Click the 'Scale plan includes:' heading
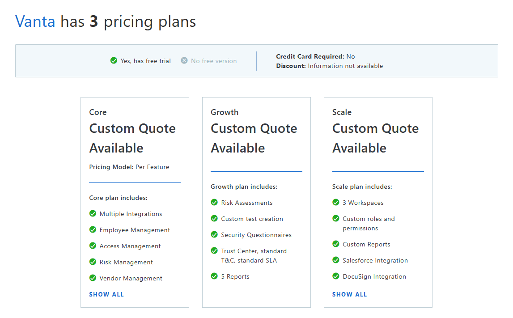 point(362,187)
